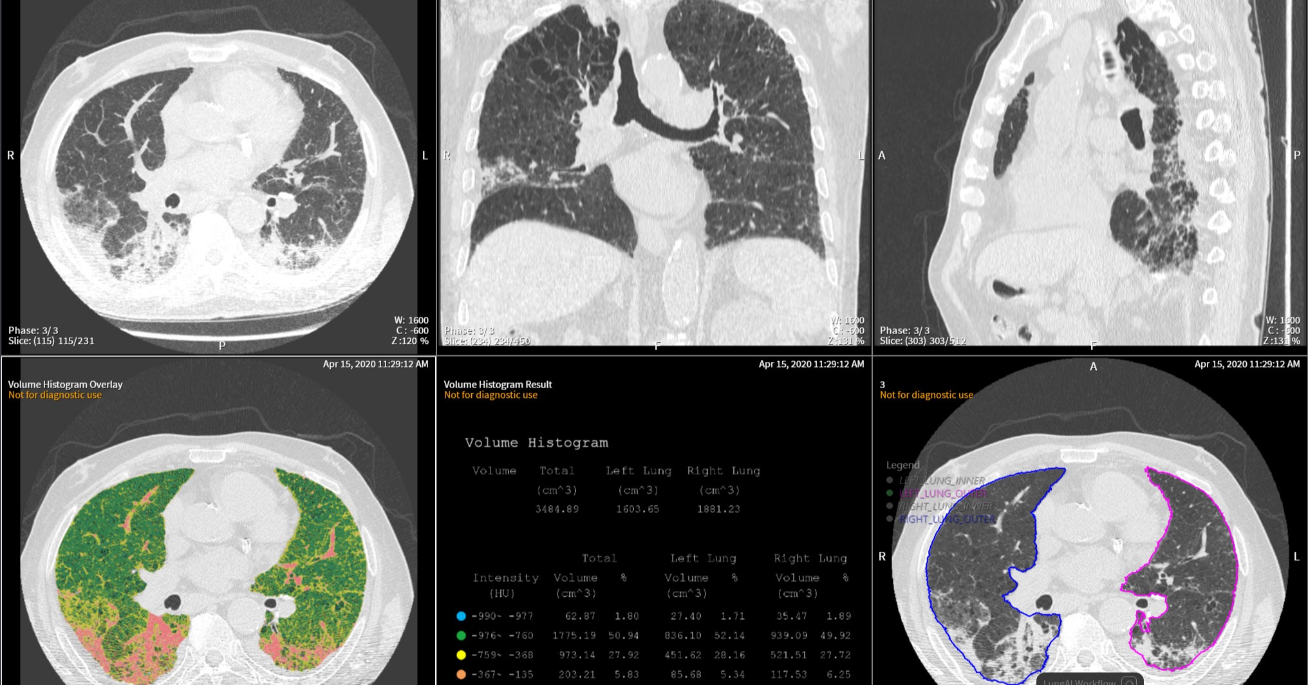Image resolution: width=1308 pixels, height=685 pixels.
Task: Click the timestamp in the Histogram Result panel
Action: [x=812, y=364]
